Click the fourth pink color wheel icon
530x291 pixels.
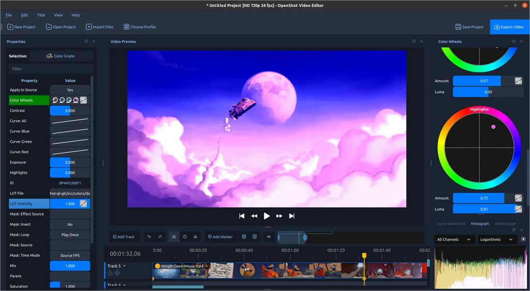tap(76, 100)
